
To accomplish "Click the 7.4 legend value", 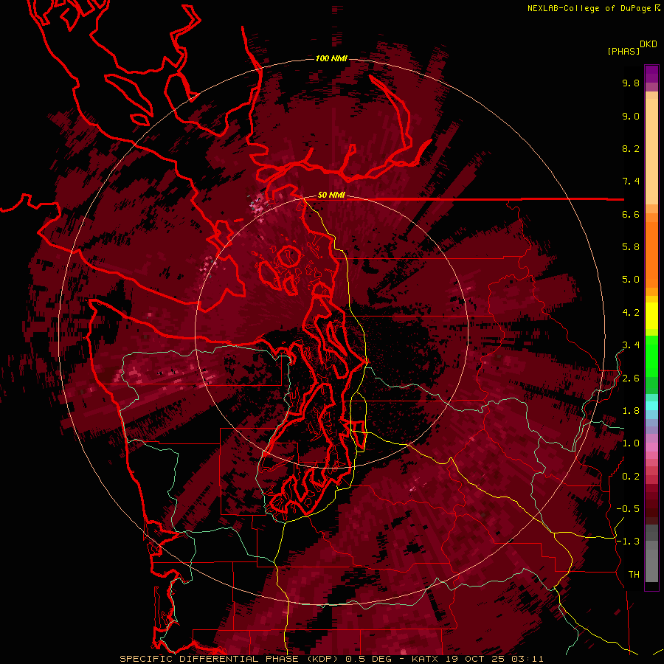I will coord(631,181).
